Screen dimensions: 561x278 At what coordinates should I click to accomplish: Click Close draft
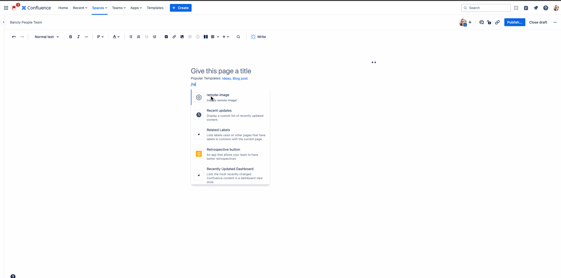(x=538, y=22)
